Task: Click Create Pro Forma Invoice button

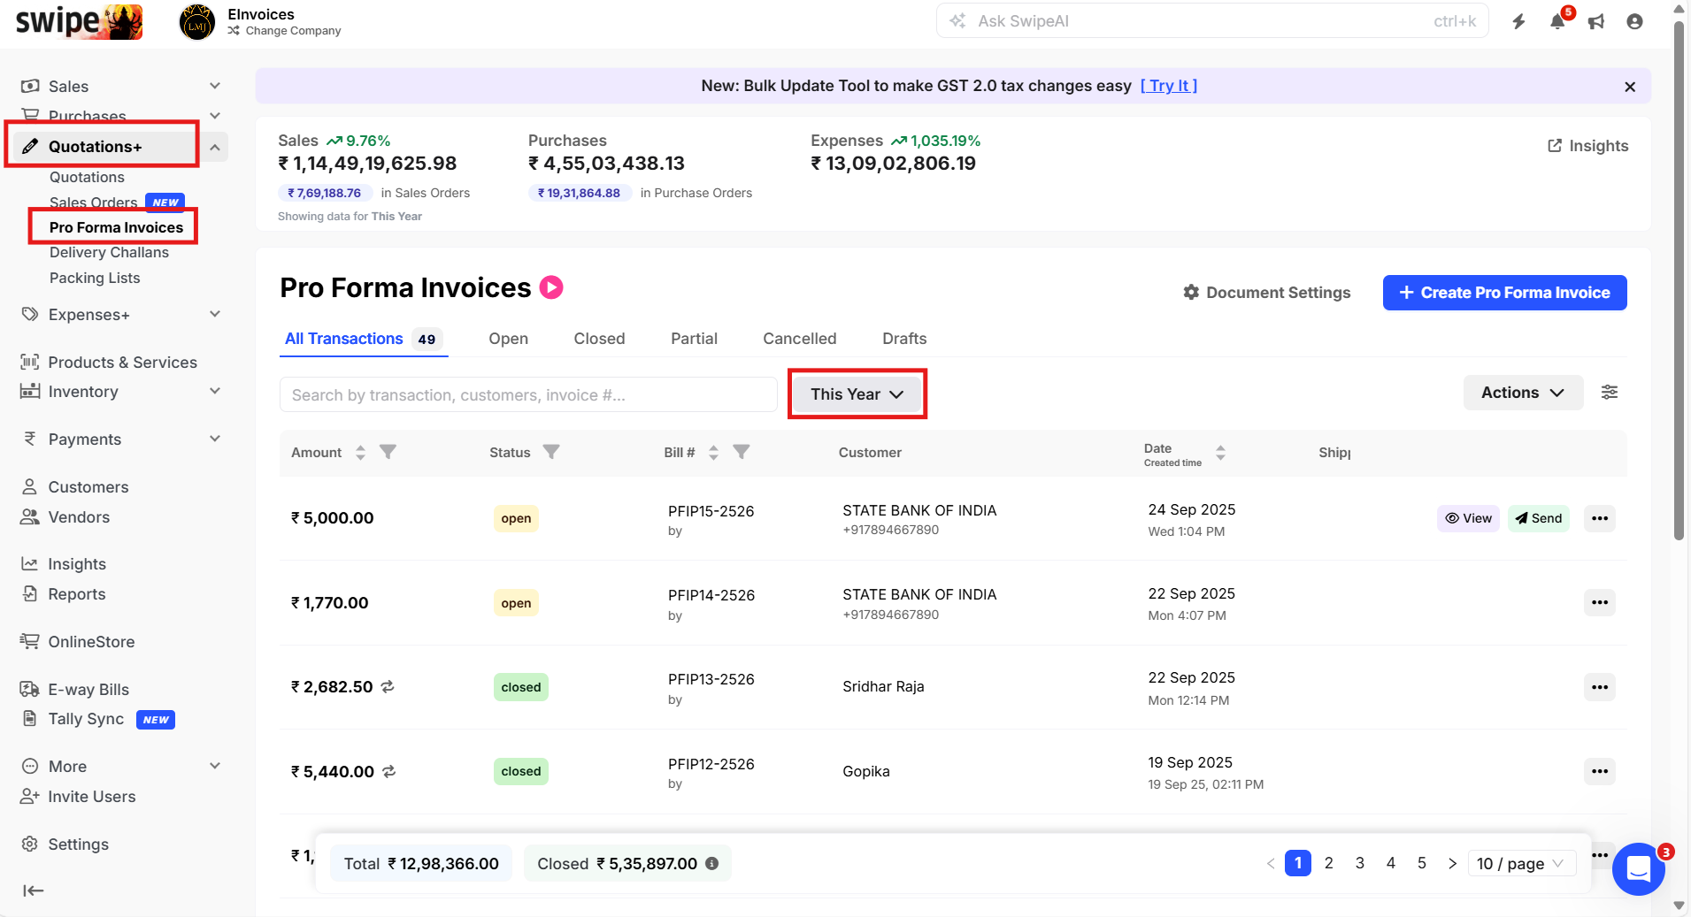Action: point(1504,293)
